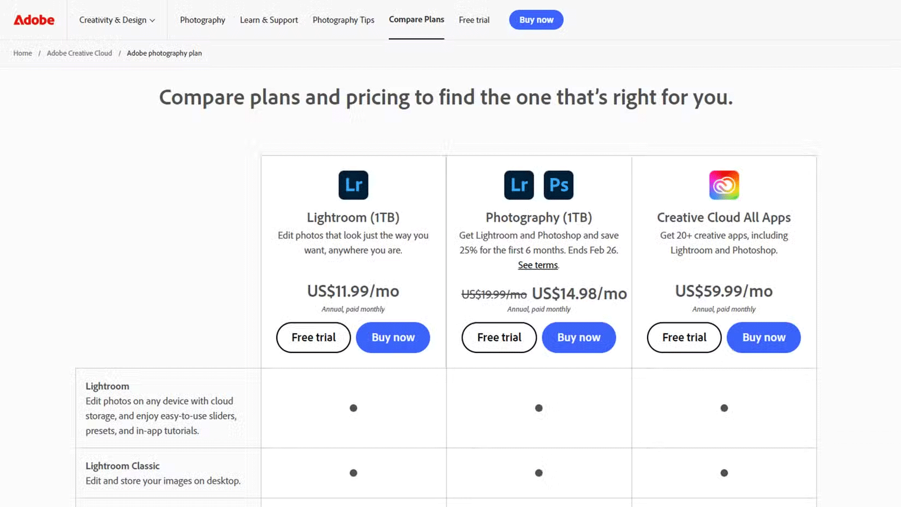Expand the Creativity & Design menu
The image size is (901, 507).
click(117, 20)
